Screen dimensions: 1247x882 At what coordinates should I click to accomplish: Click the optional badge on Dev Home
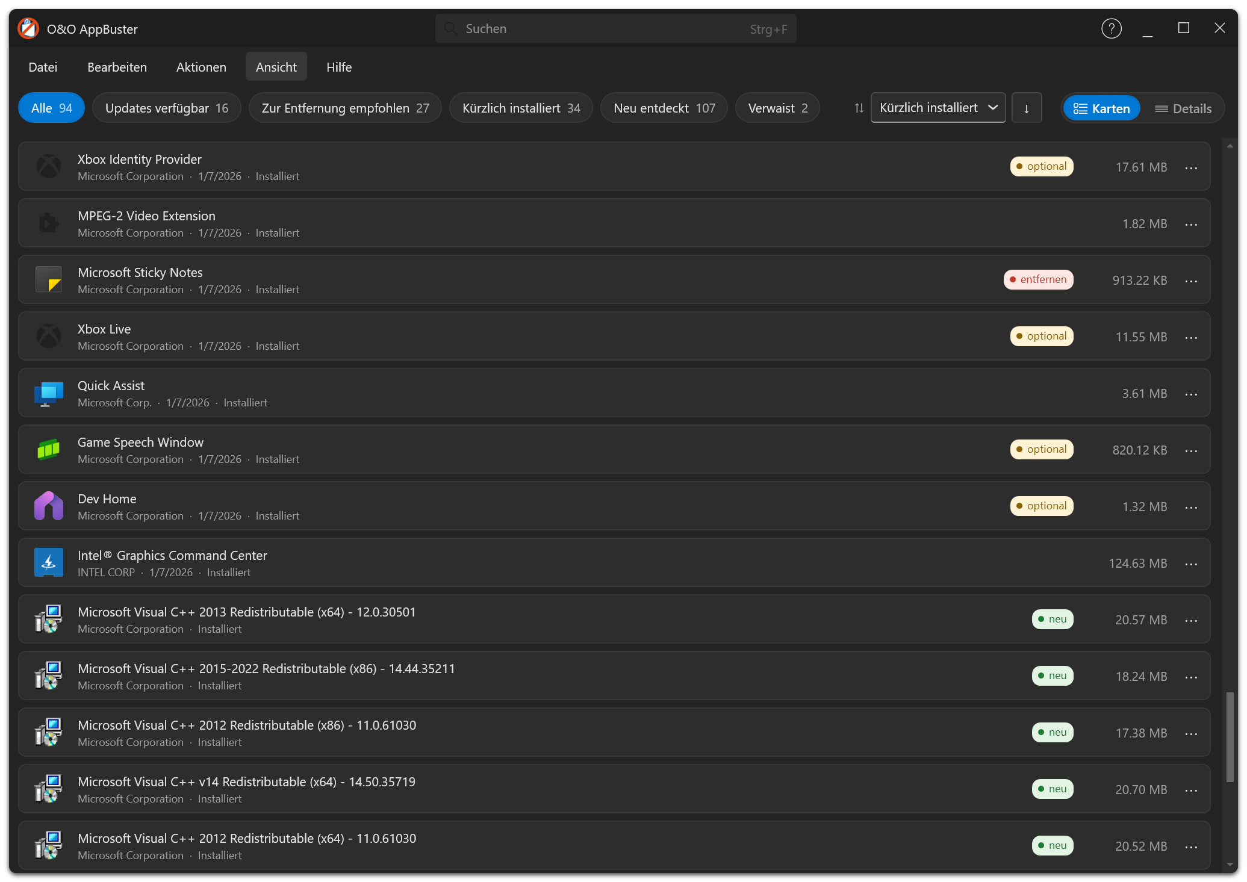point(1042,506)
